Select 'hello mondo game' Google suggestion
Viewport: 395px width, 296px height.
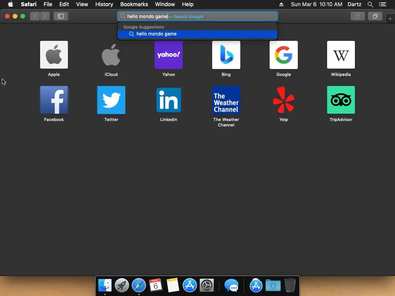[x=197, y=34]
